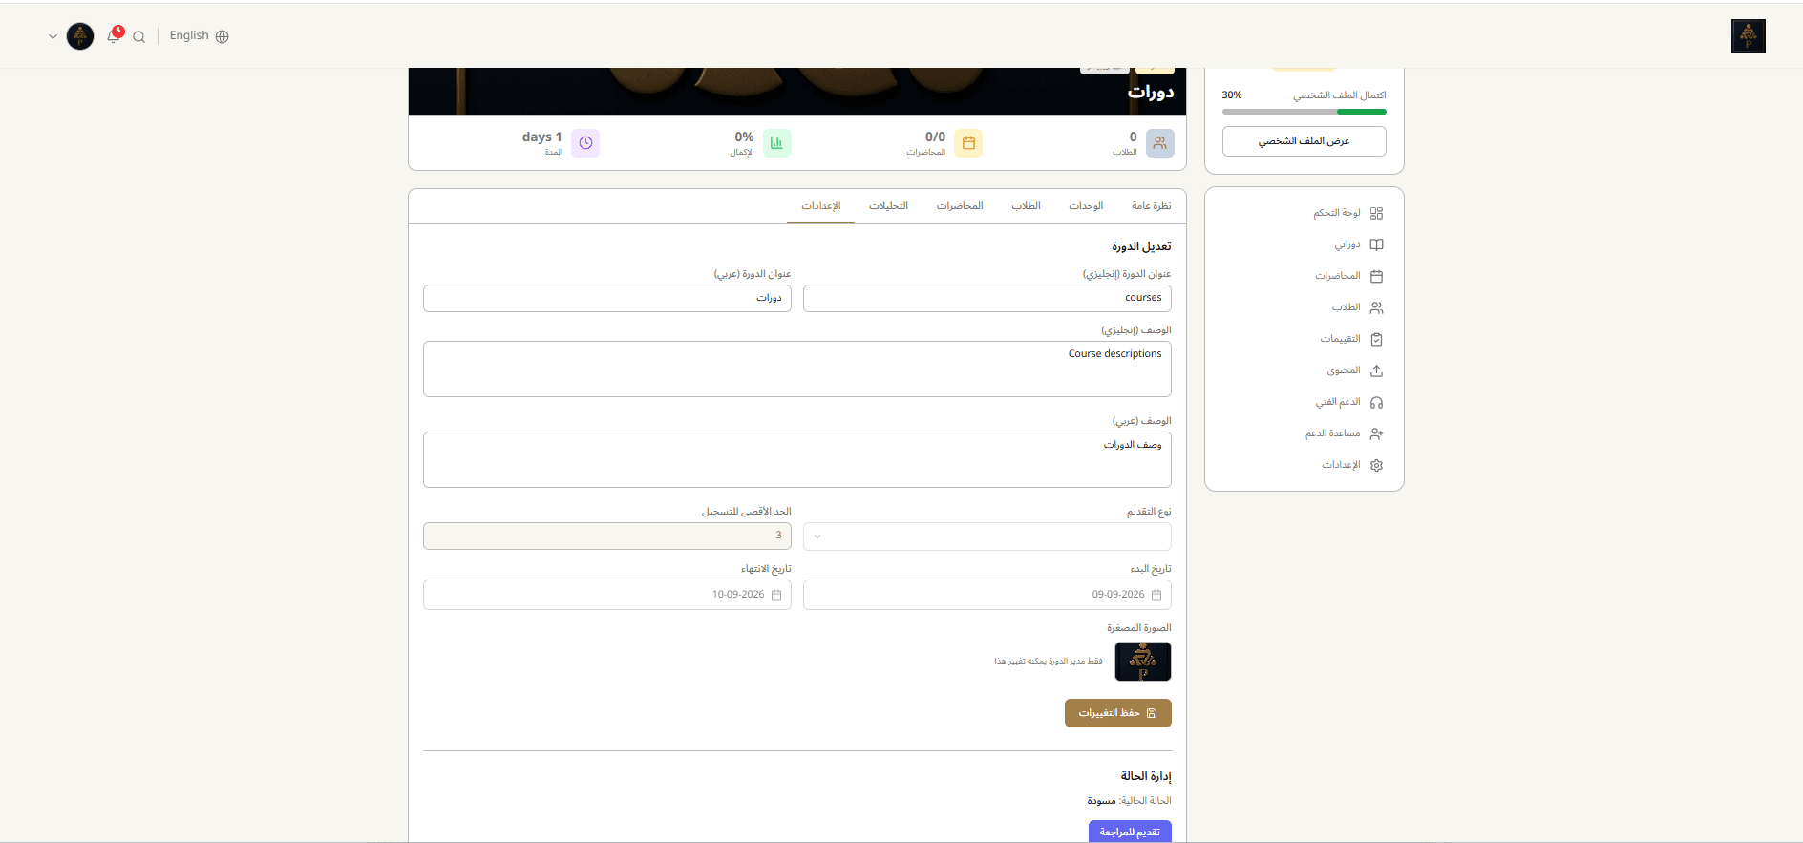Select the مساعدة الدعم user-plus icon
The width and height of the screenshot is (1803, 843).
[x=1376, y=433]
